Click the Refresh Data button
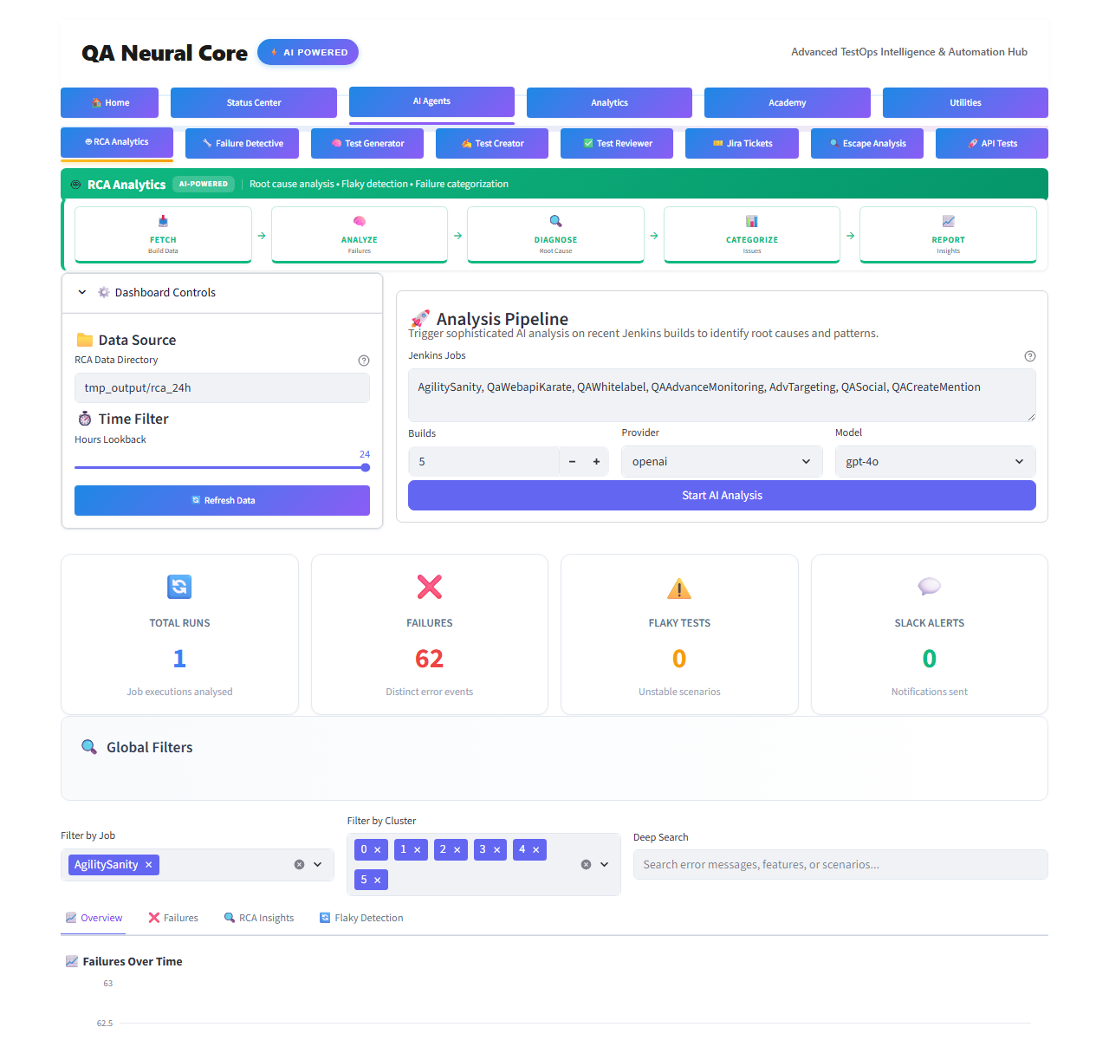Screen dimensions: 1109x1040 coord(222,501)
